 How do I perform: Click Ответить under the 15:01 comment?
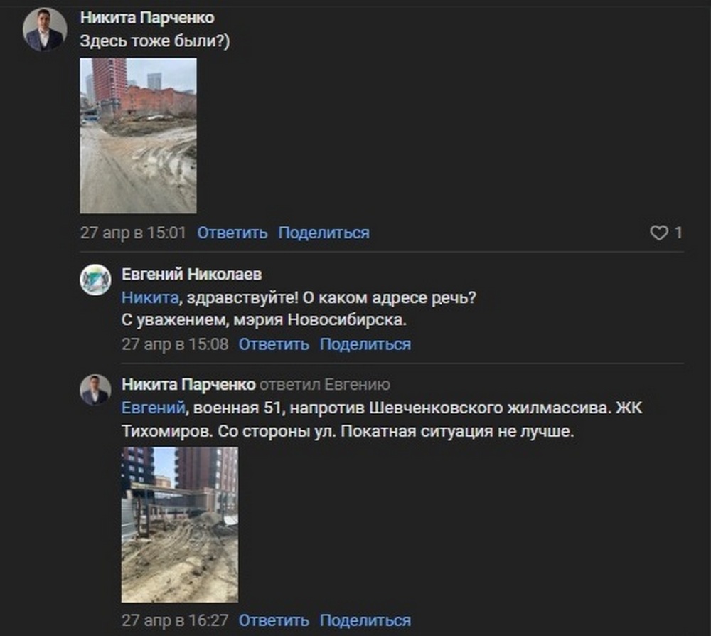(232, 233)
